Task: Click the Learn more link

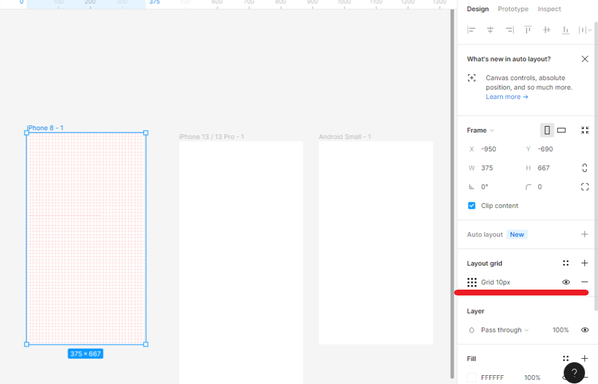Action: 507,97
